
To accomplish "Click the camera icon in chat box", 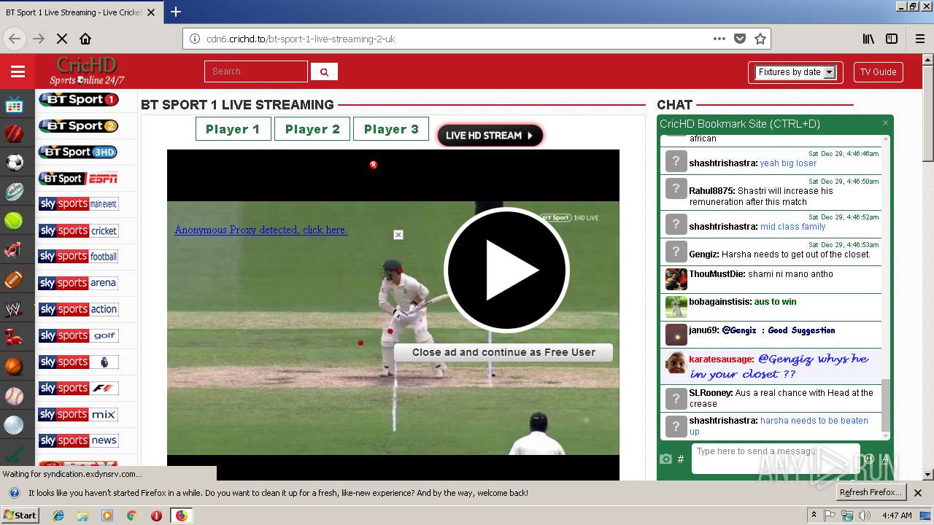I will click(665, 459).
